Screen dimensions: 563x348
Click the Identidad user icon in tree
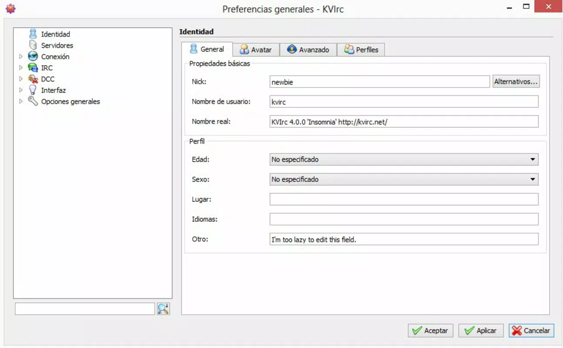click(x=33, y=33)
